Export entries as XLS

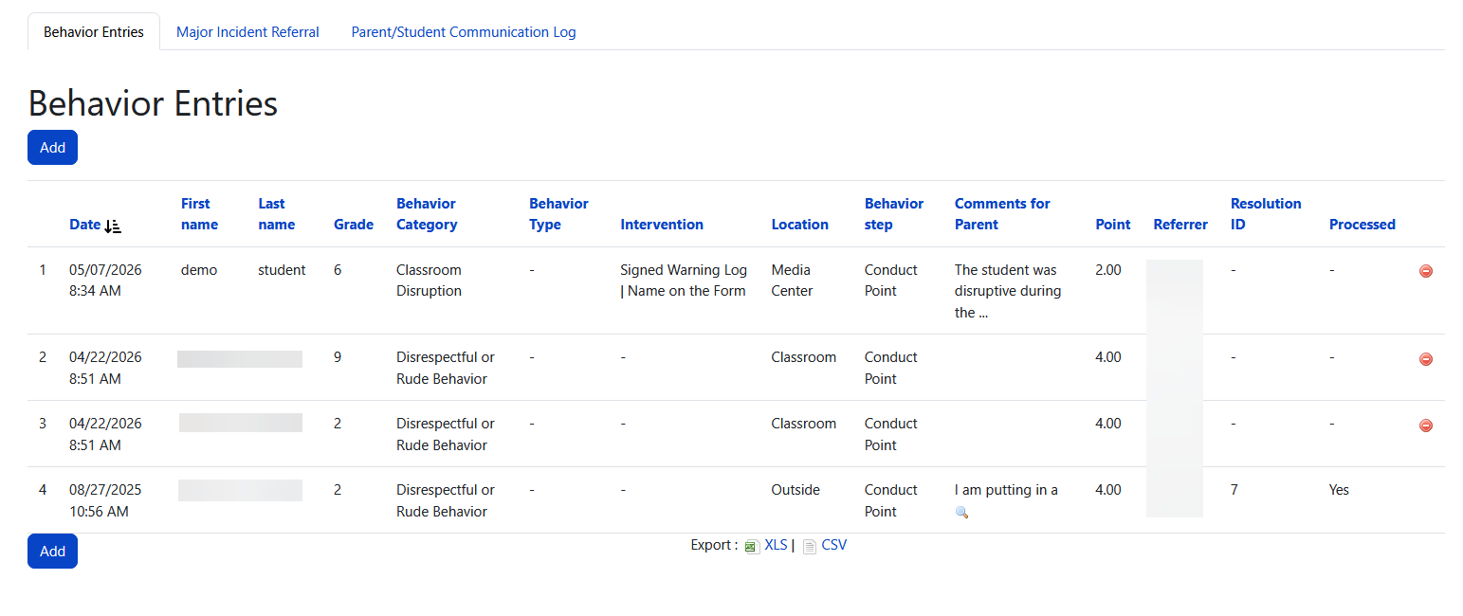click(776, 545)
